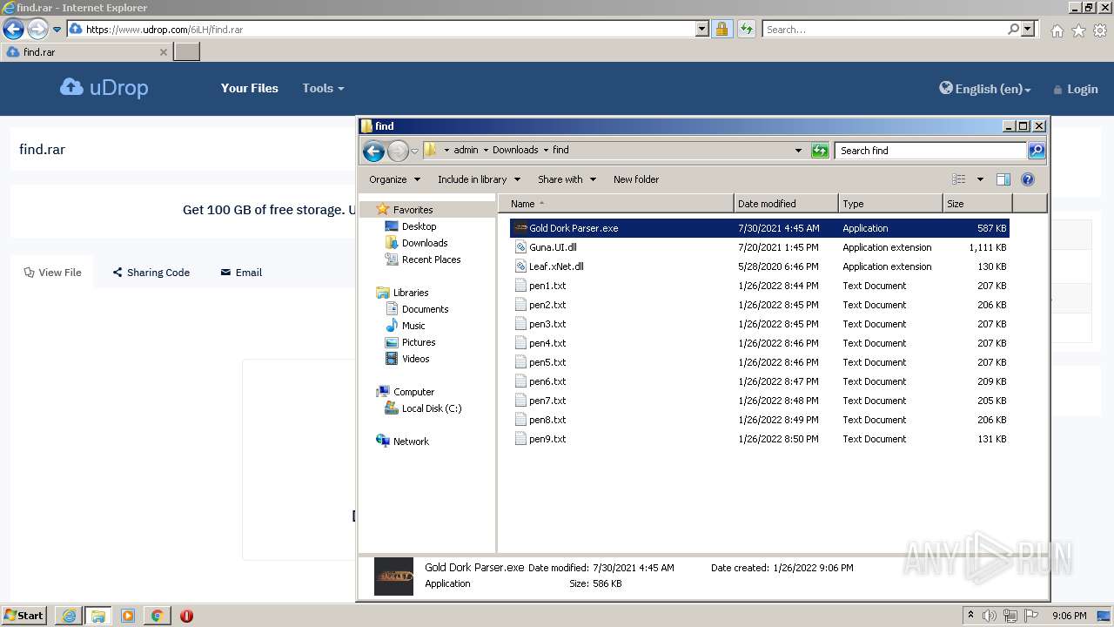Sort by Type column header
The image size is (1114, 627).
(x=890, y=204)
